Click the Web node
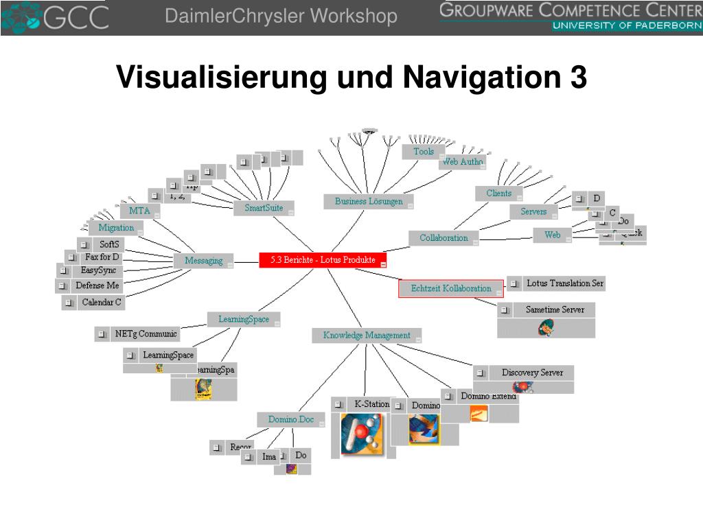The width and height of the screenshot is (703, 527). [553, 235]
